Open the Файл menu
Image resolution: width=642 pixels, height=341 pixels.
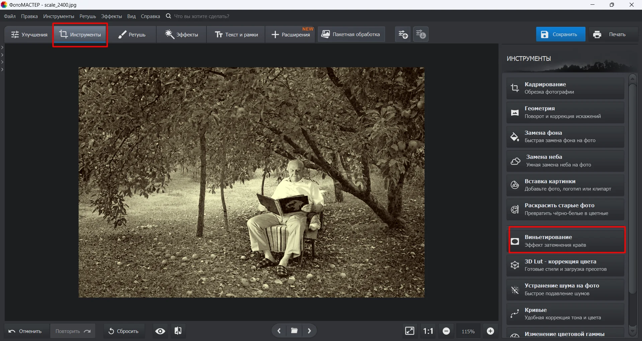tap(10, 16)
